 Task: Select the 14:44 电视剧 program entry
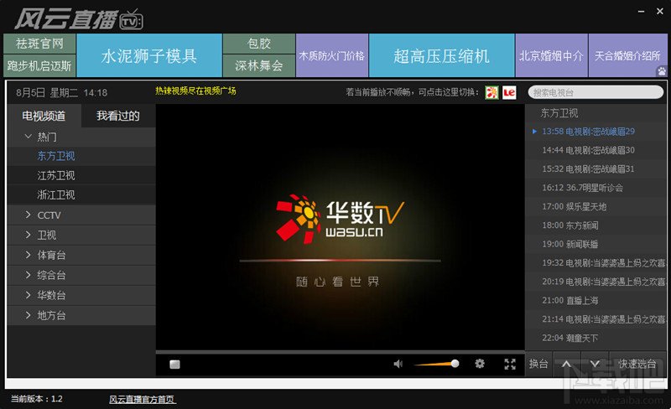(x=596, y=150)
